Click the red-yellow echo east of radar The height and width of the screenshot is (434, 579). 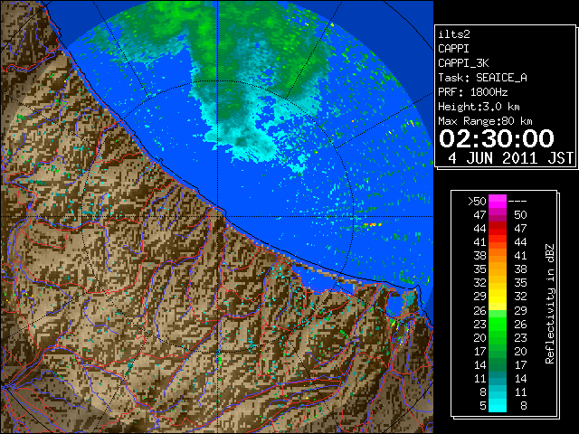372,225
